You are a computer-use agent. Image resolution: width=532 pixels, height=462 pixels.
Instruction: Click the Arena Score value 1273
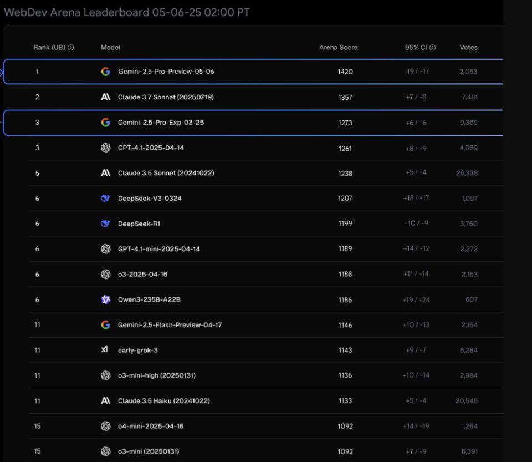[x=345, y=123]
